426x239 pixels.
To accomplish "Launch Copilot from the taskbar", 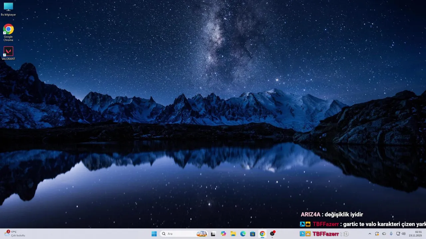I will pos(223,234).
